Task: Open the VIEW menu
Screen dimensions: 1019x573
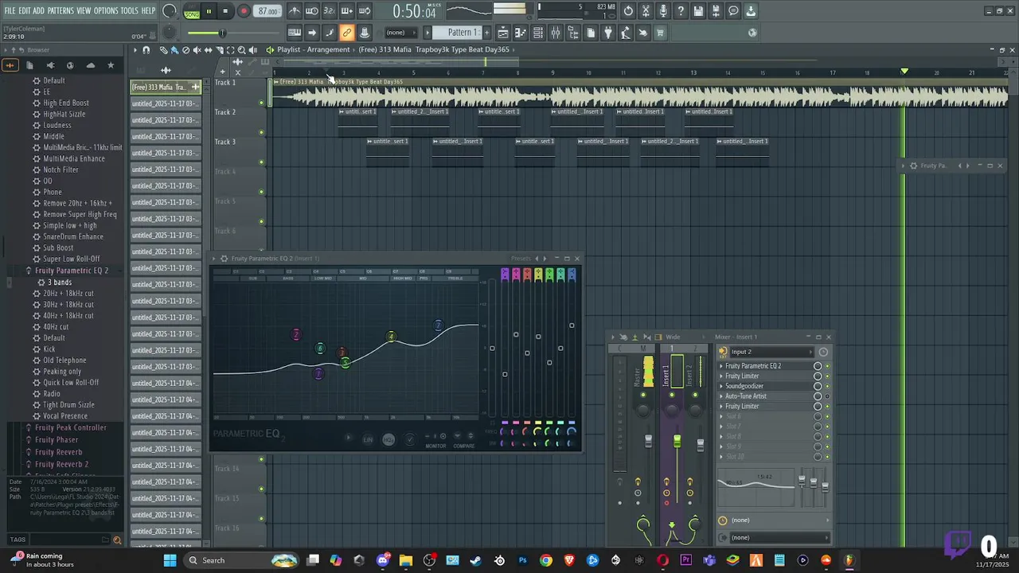Action: tap(84, 10)
